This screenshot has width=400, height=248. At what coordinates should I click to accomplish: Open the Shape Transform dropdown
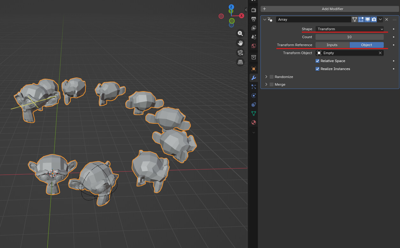(x=350, y=29)
